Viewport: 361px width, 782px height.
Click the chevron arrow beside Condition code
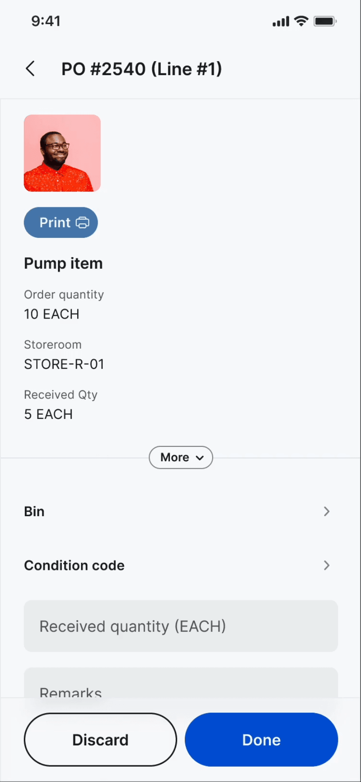(327, 566)
